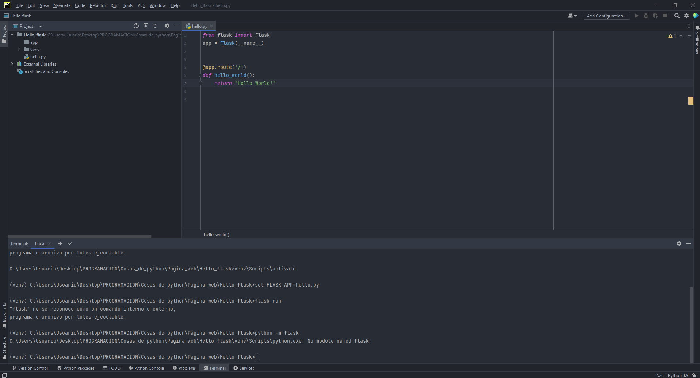Screen dimensions: 700x378
Task: Select the app folder in tree
Action: coord(31,42)
